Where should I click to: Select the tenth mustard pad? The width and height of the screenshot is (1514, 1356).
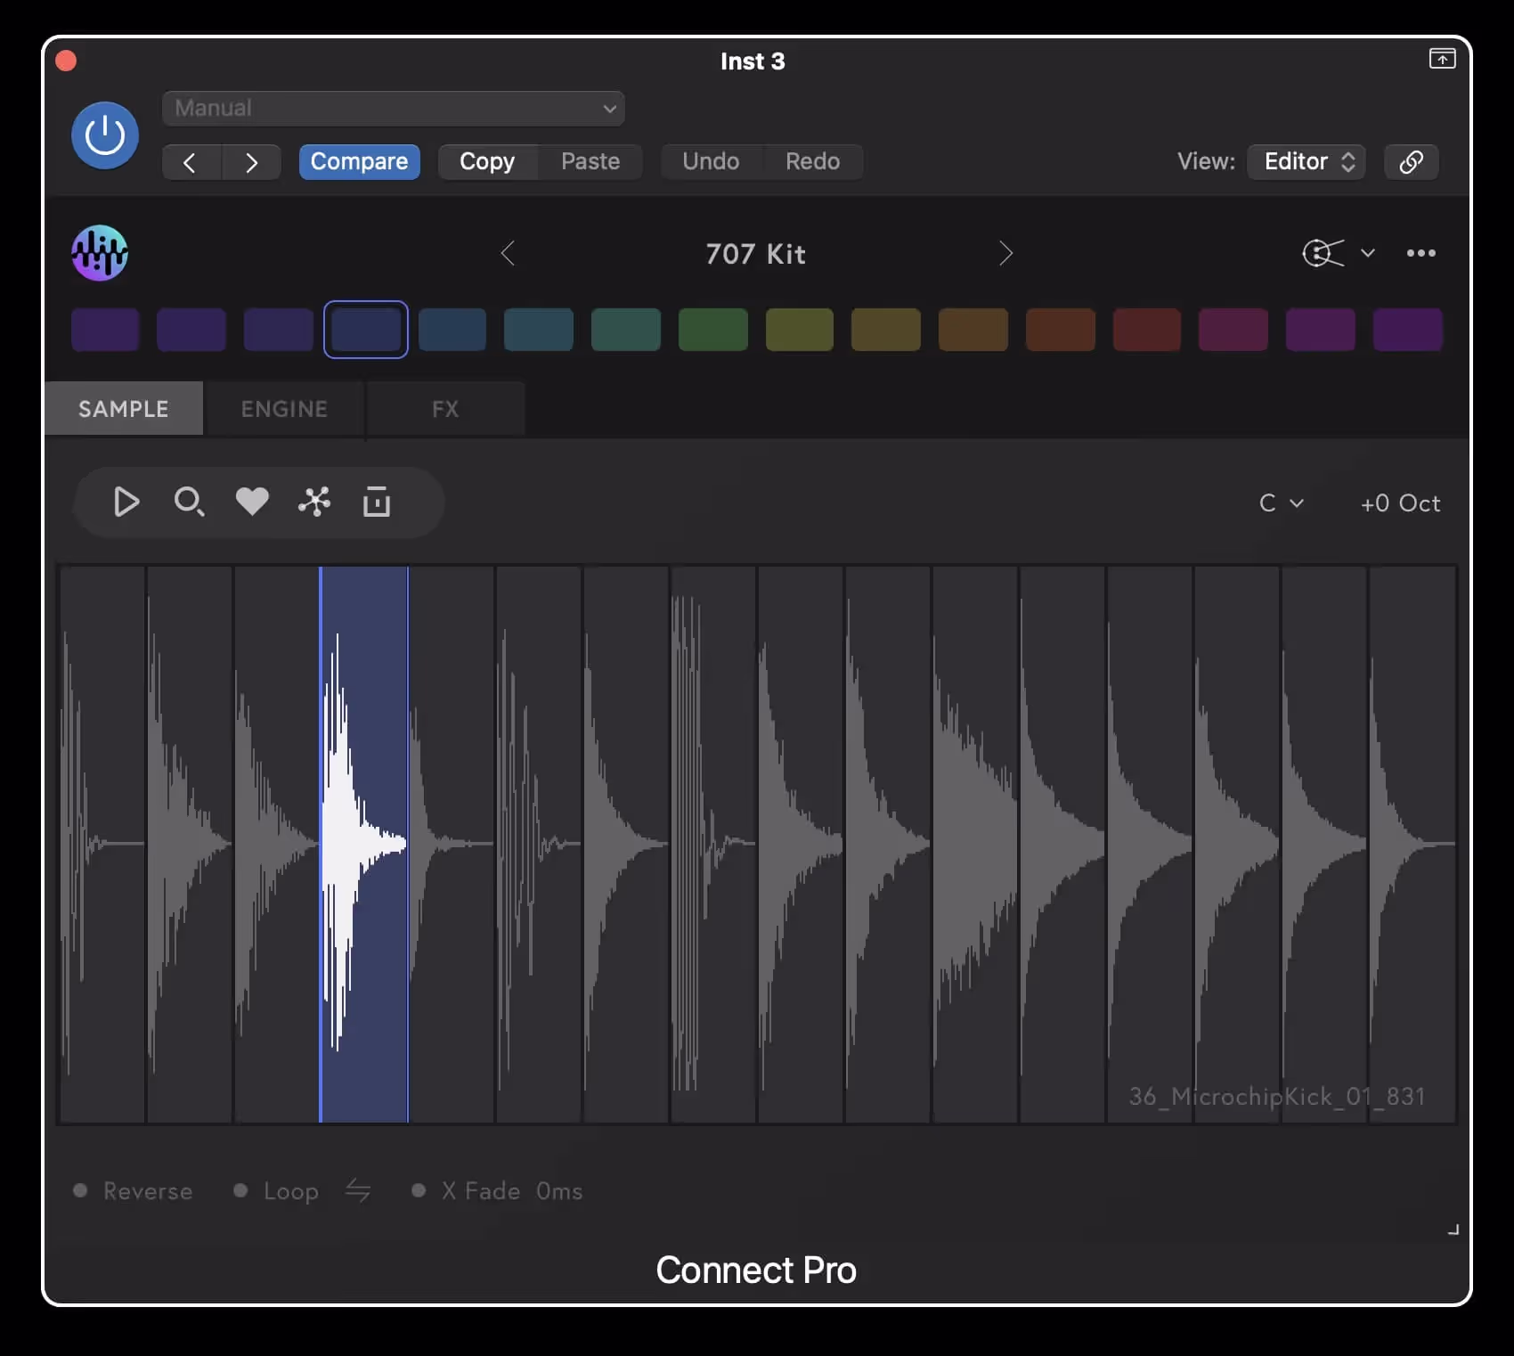pos(886,330)
